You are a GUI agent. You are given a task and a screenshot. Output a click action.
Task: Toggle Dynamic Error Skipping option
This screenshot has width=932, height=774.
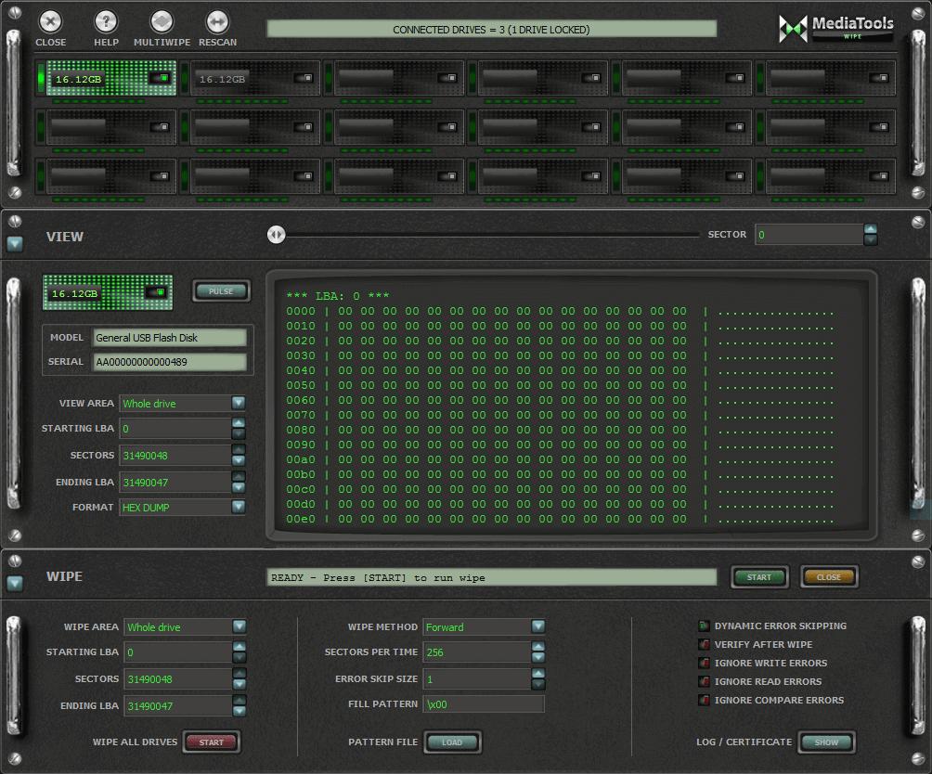[x=704, y=626]
